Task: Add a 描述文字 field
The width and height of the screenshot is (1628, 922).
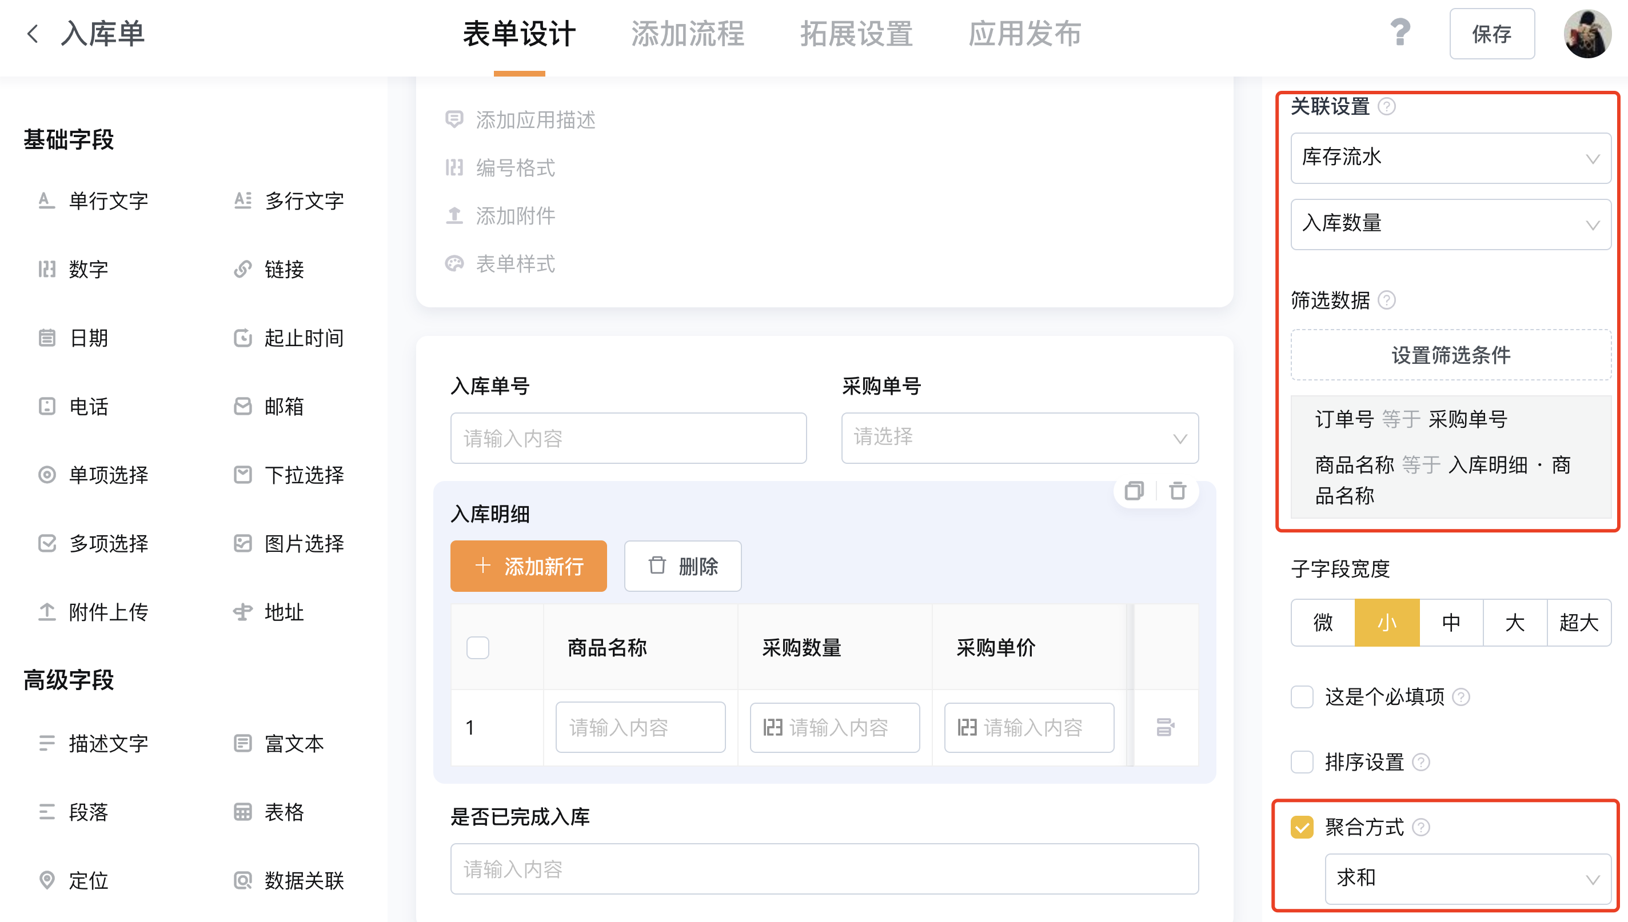Action: coord(93,743)
